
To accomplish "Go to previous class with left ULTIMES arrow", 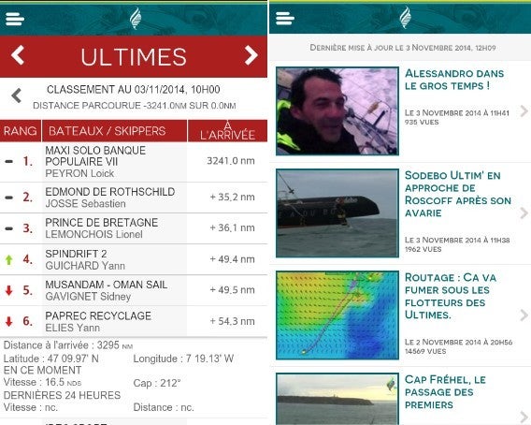I will [18, 55].
